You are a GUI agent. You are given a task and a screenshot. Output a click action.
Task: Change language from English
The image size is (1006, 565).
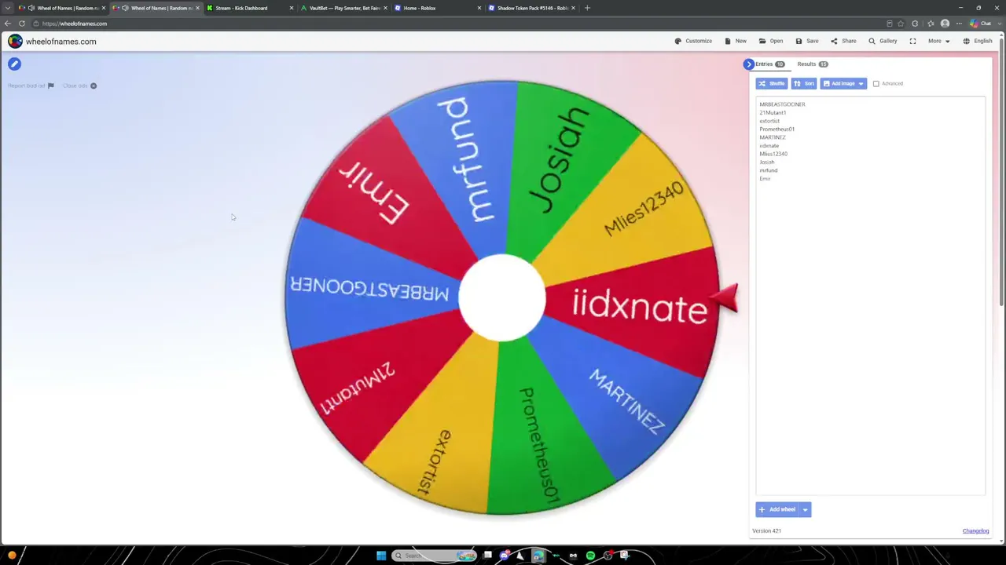click(978, 42)
